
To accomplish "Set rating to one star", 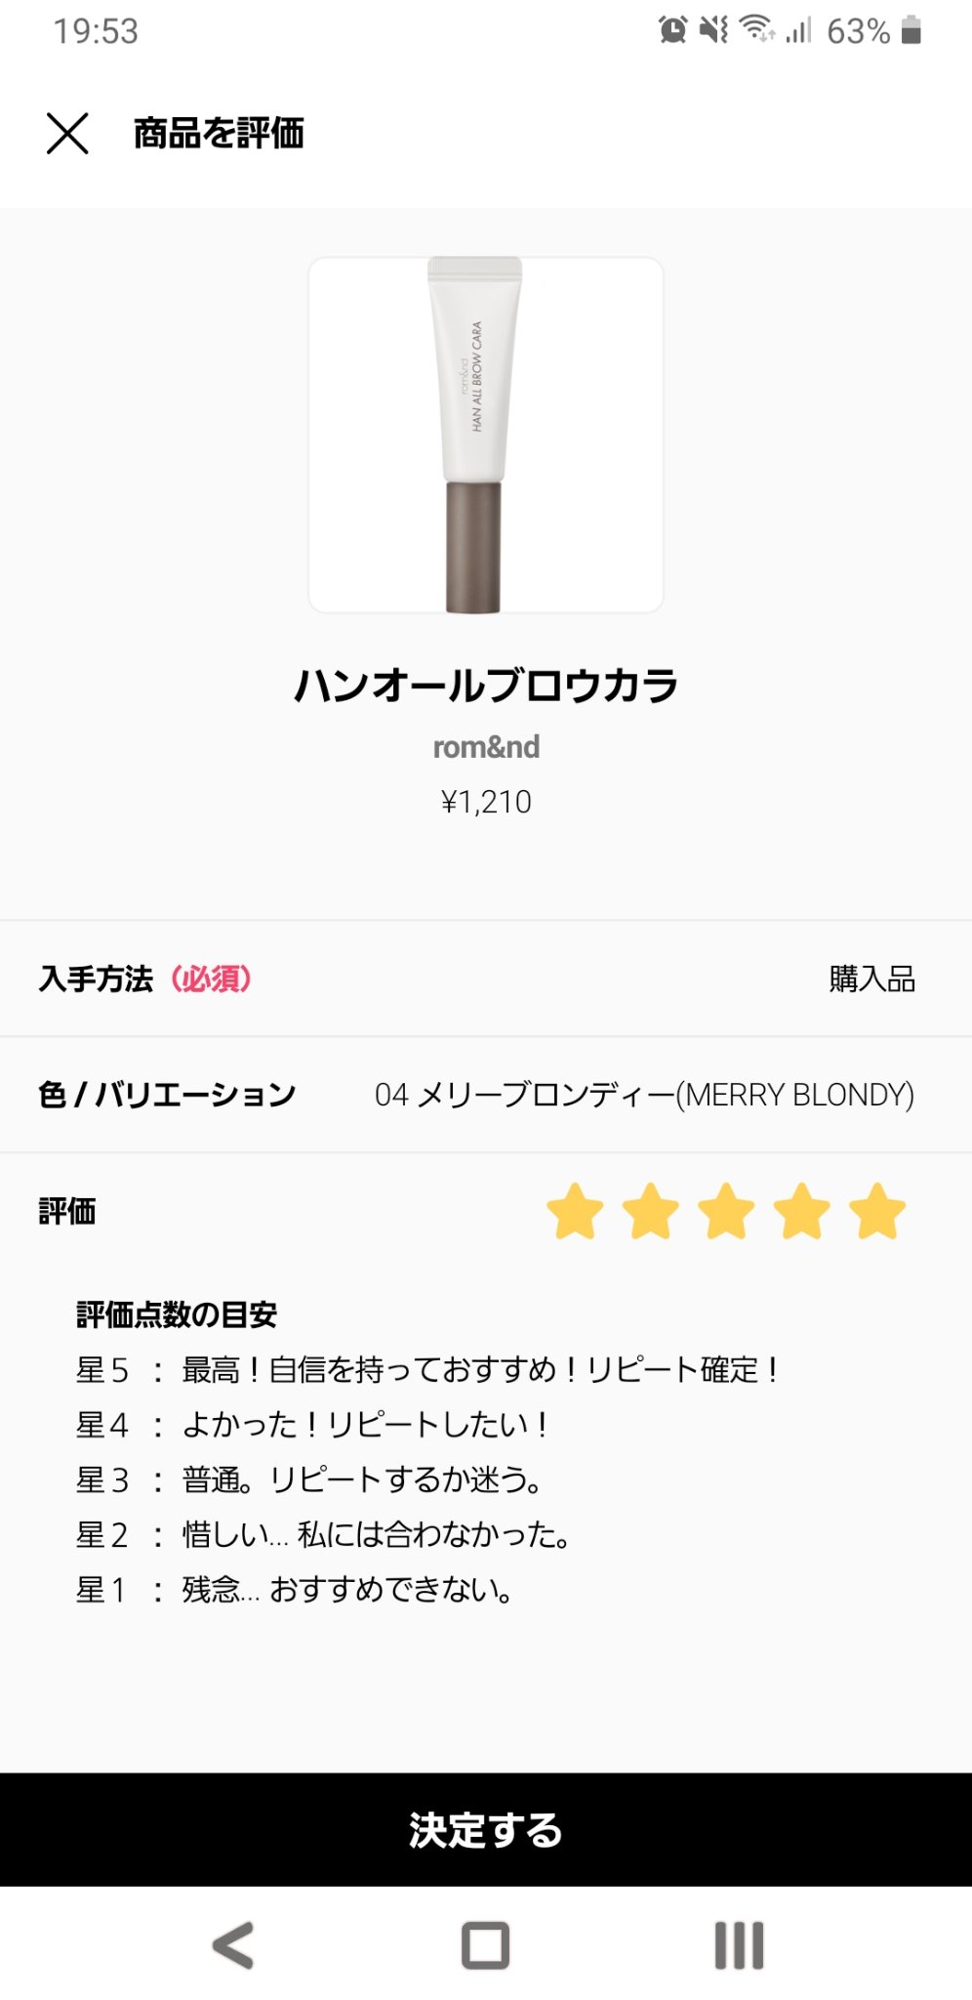I will (575, 1211).
